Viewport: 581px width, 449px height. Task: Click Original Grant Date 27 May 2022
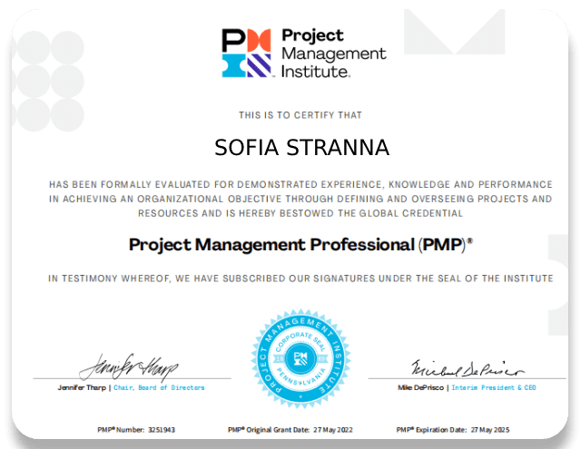(x=290, y=430)
